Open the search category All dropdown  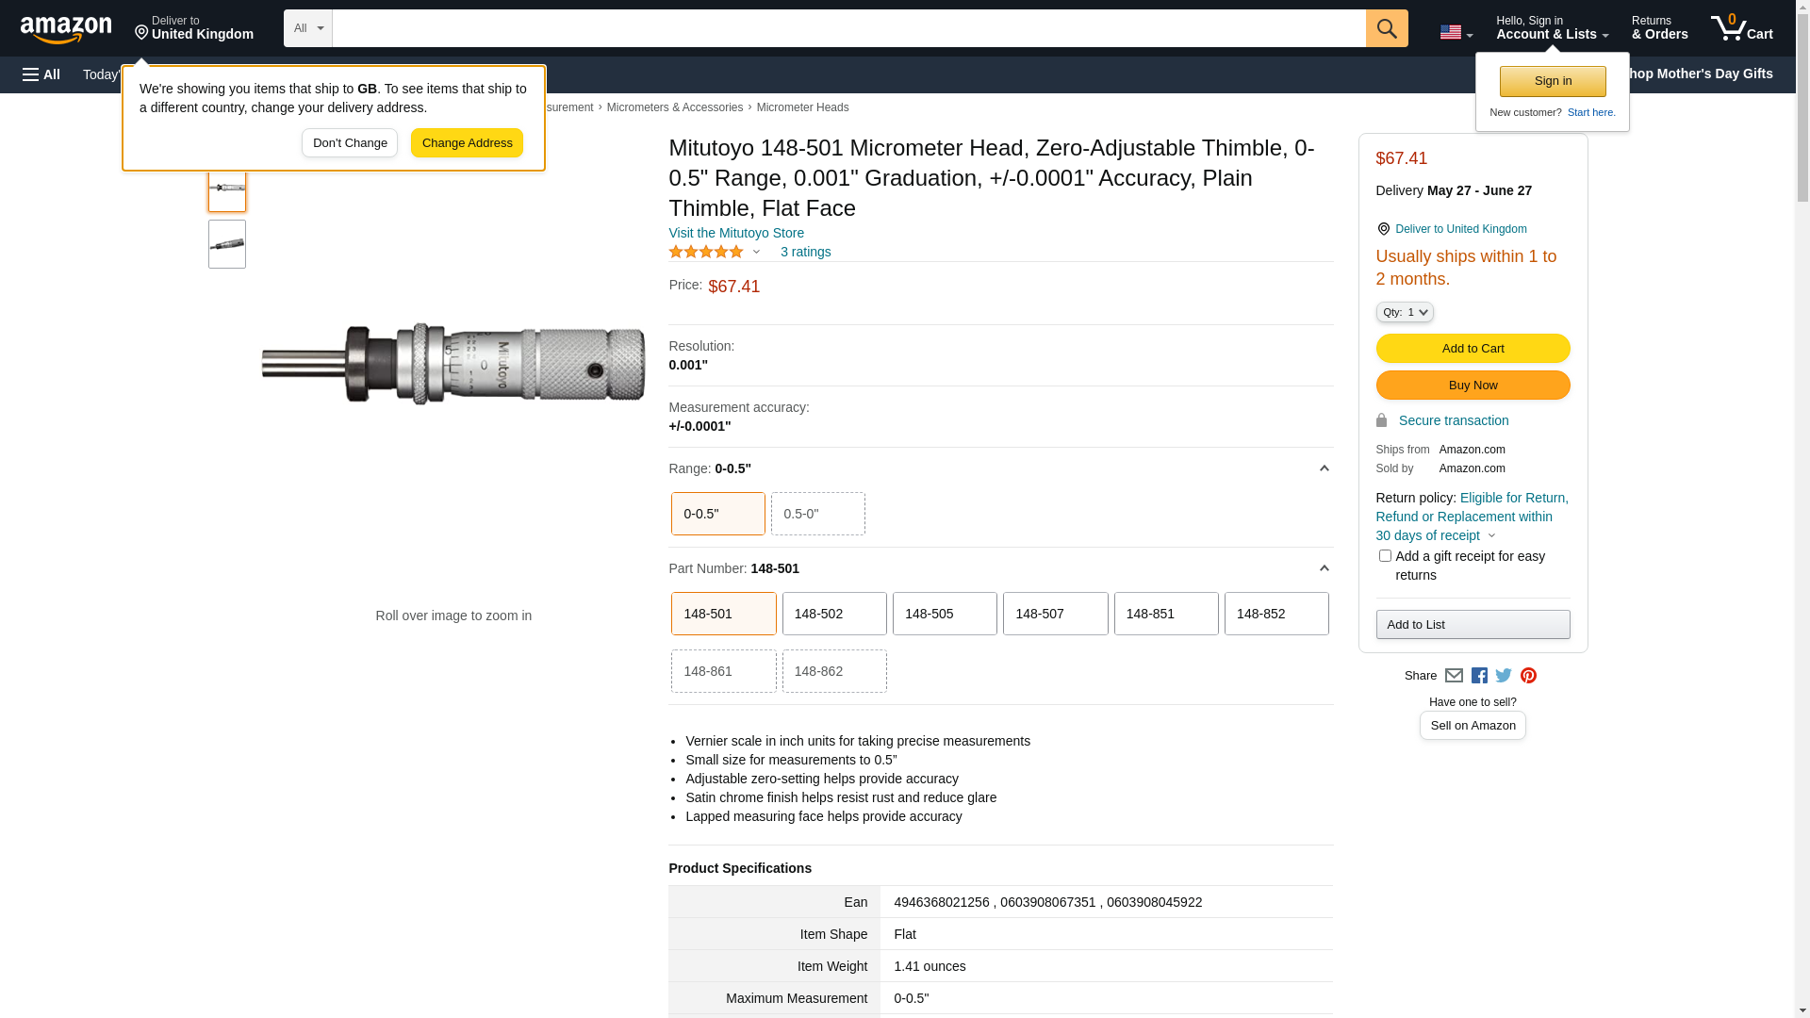coord(307,28)
